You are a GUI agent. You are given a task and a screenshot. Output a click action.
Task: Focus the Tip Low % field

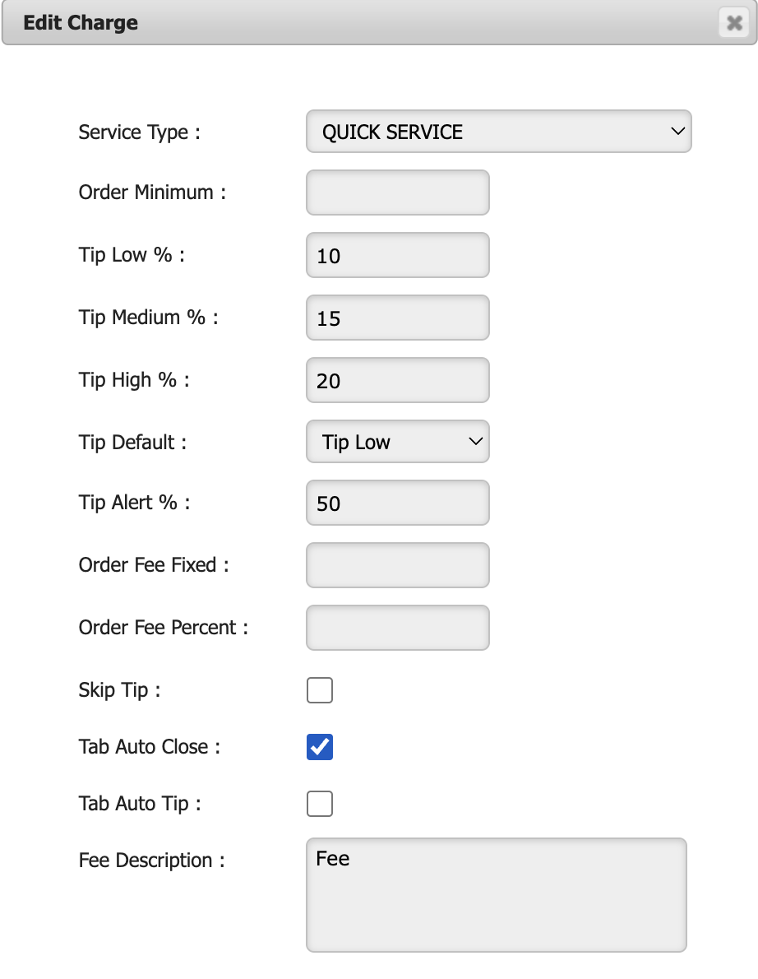(398, 256)
